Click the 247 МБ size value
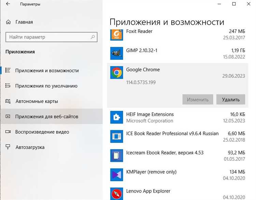The image size is (256, 200). [237, 31]
